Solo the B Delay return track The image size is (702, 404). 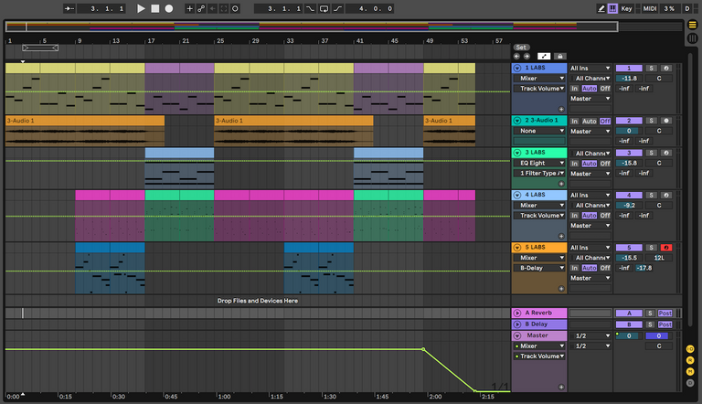coord(651,324)
